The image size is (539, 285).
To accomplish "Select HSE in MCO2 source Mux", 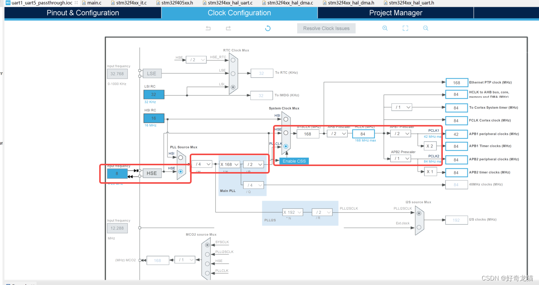I will pyautogui.click(x=207, y=264).
